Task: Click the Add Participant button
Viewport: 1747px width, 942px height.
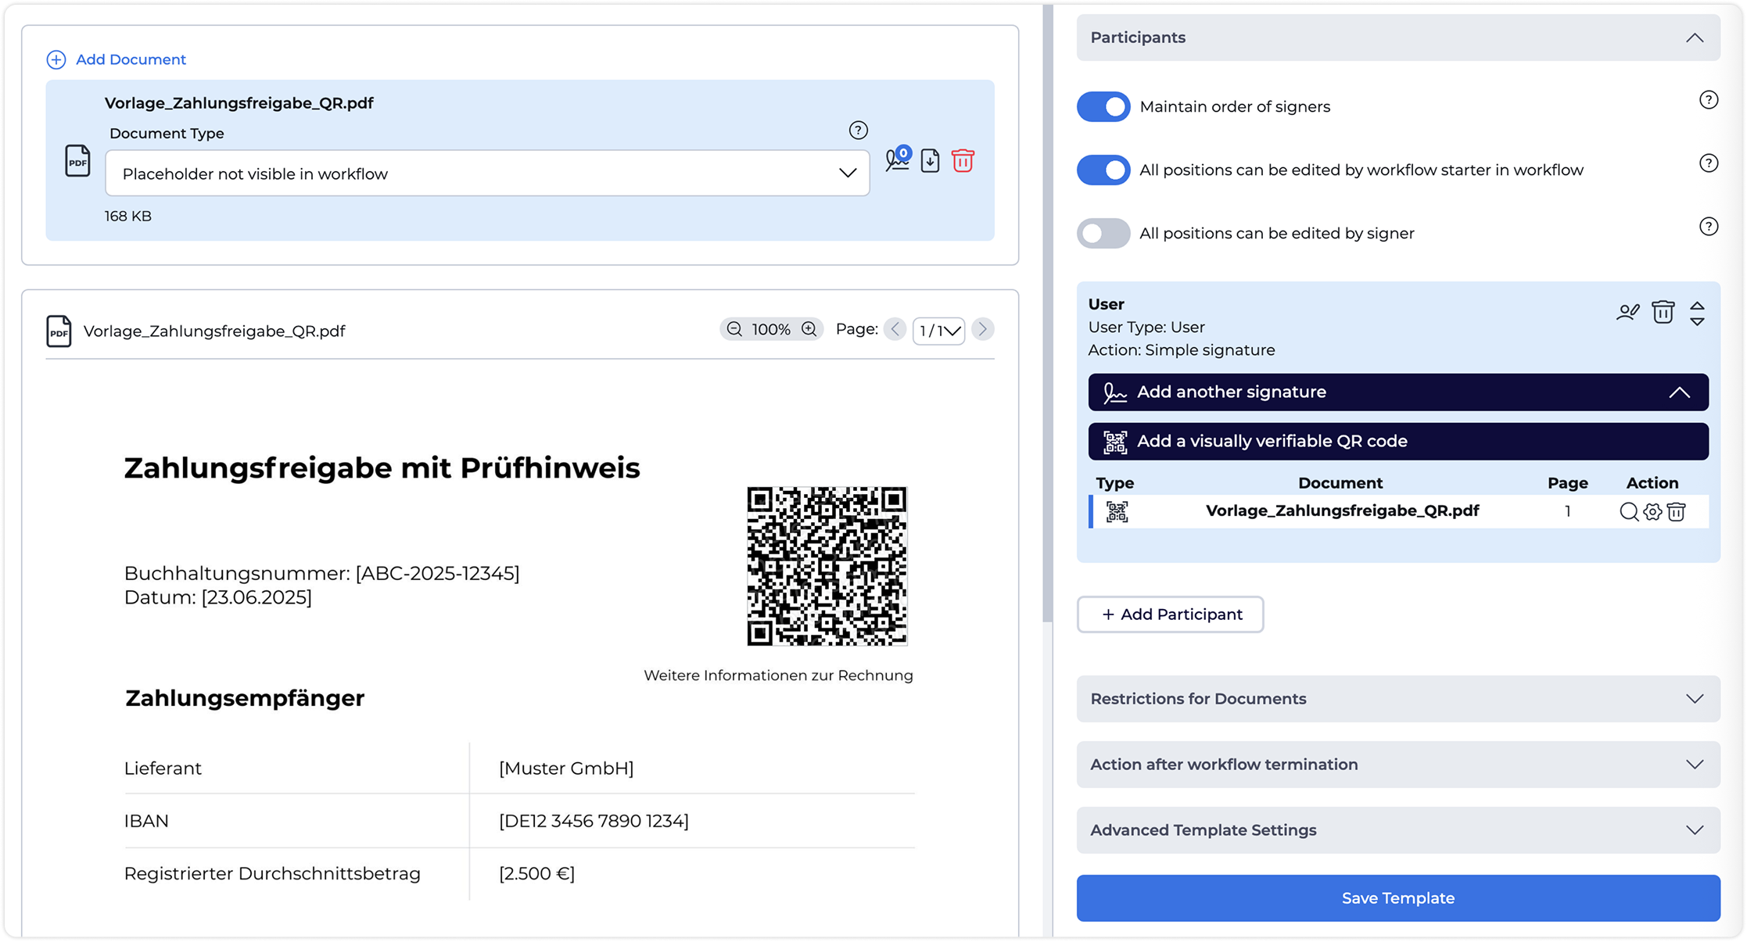Action: point(1170,614)
